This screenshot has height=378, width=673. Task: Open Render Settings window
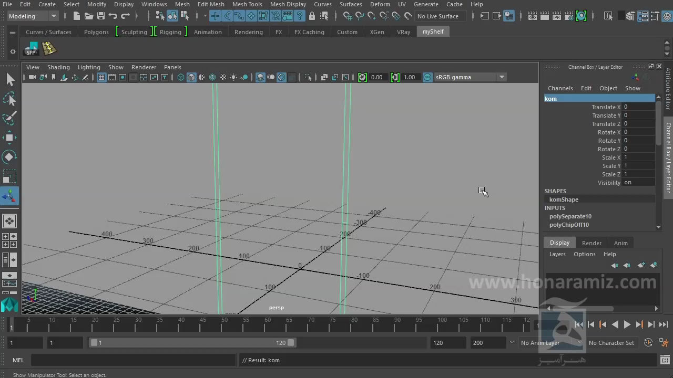[x=569, y=16]
